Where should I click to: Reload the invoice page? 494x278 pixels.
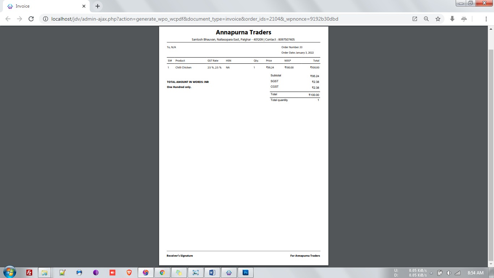coord(31,19)
